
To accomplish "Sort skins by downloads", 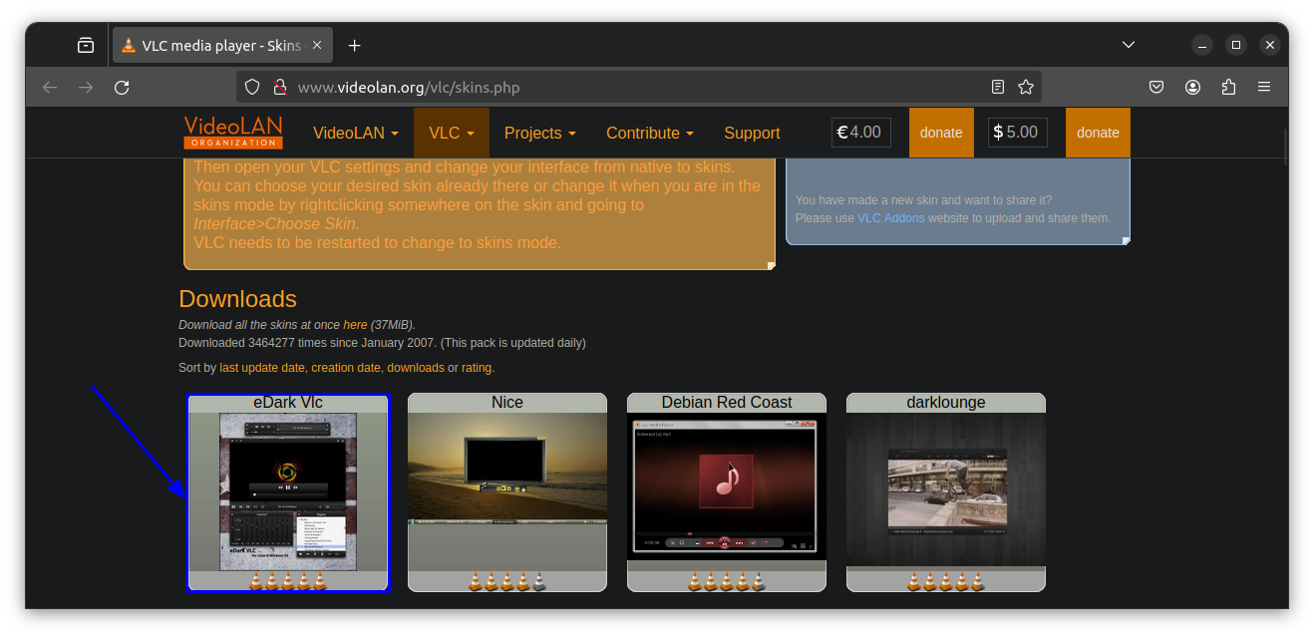I will tap(416, 368).
